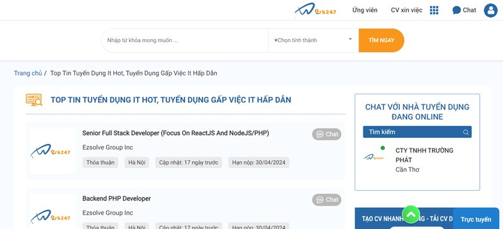This screenshot has height=229, width=503.
Task: Chat with recruiter of Senior Full Stack job
Action: point(326,134)
